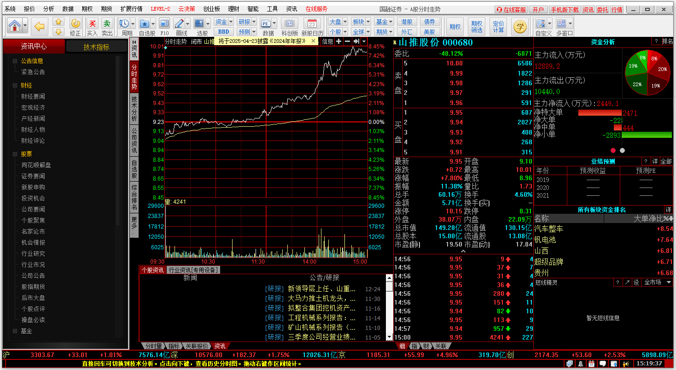Collapse the 公告信息 tree node
This screenshot has width=676, height=370.
coord(15,61)
